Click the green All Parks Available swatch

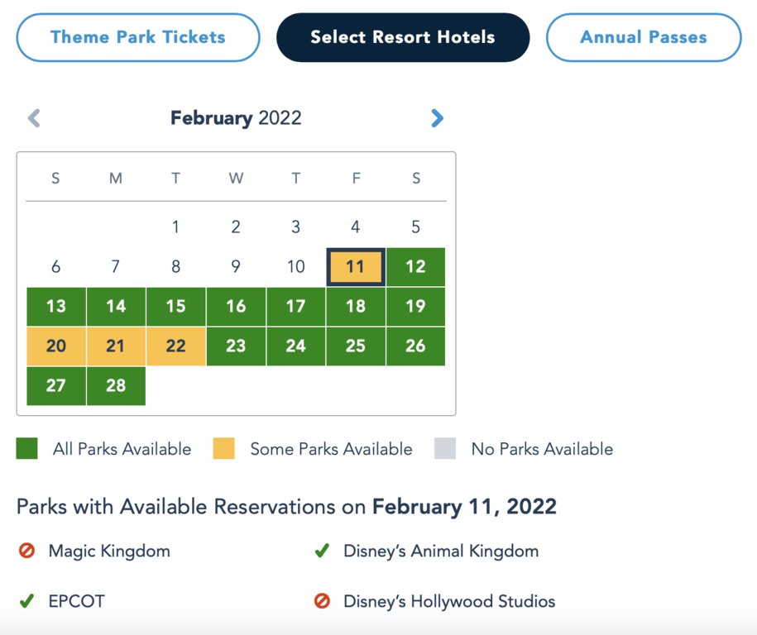(26, 448)
